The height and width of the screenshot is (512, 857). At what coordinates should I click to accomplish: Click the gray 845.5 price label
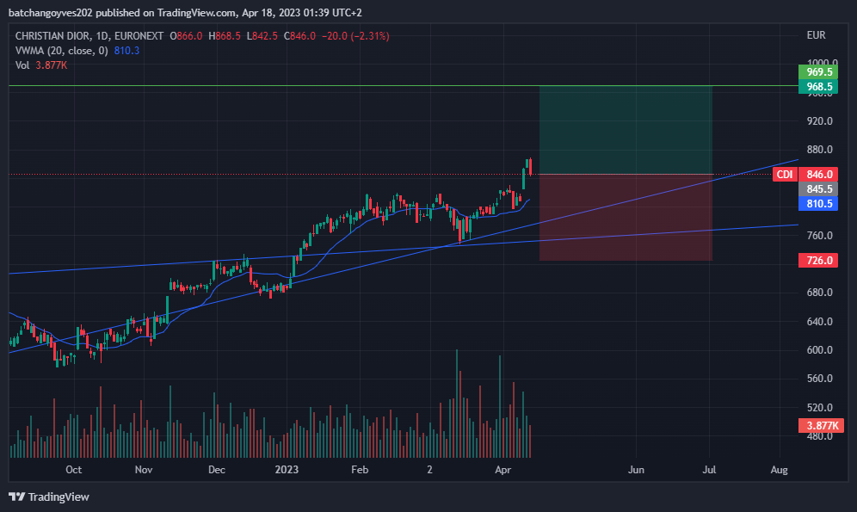click(818, 189)
